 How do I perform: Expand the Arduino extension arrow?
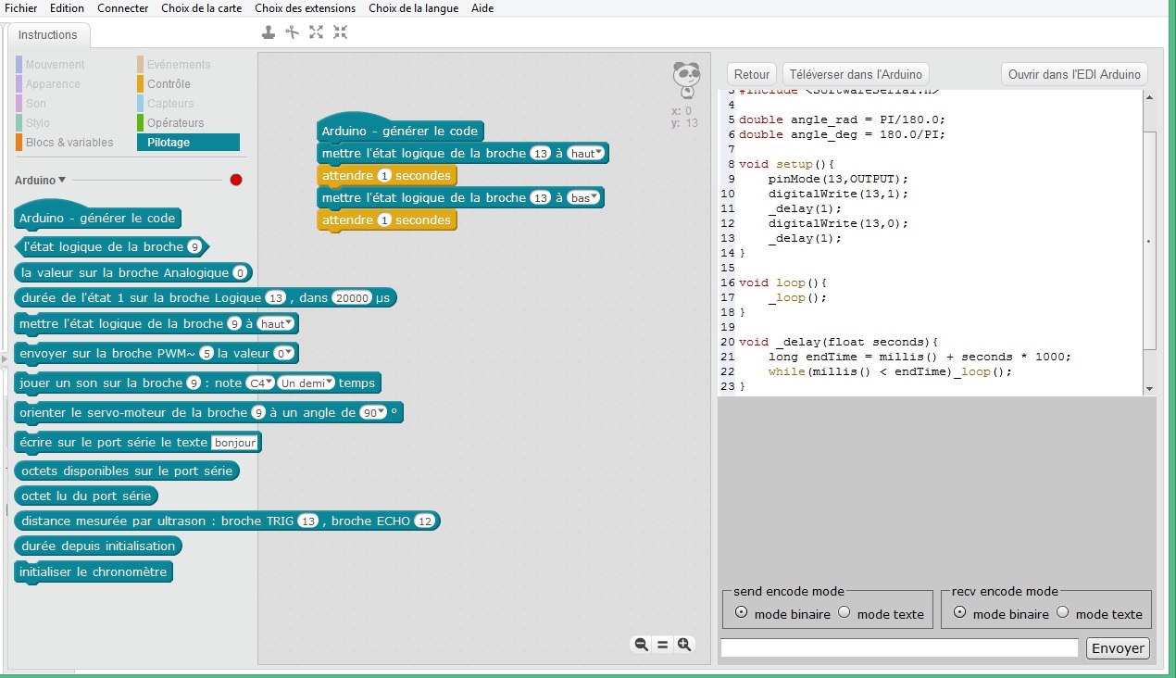62,180
